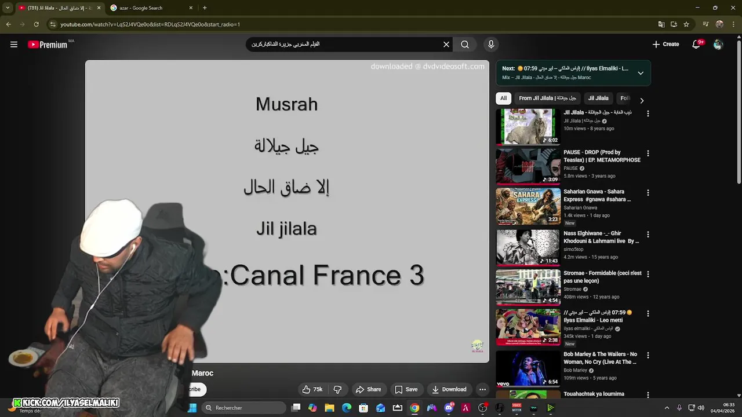The width and height of the screenshot is (742, 417).
Task: Open the YouTube notifications bell
Action: 697,44
